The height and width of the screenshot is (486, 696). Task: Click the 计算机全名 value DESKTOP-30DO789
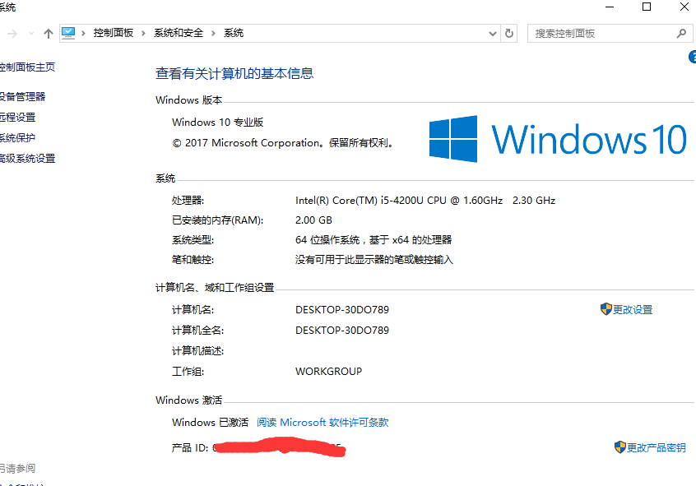[342, 330]
